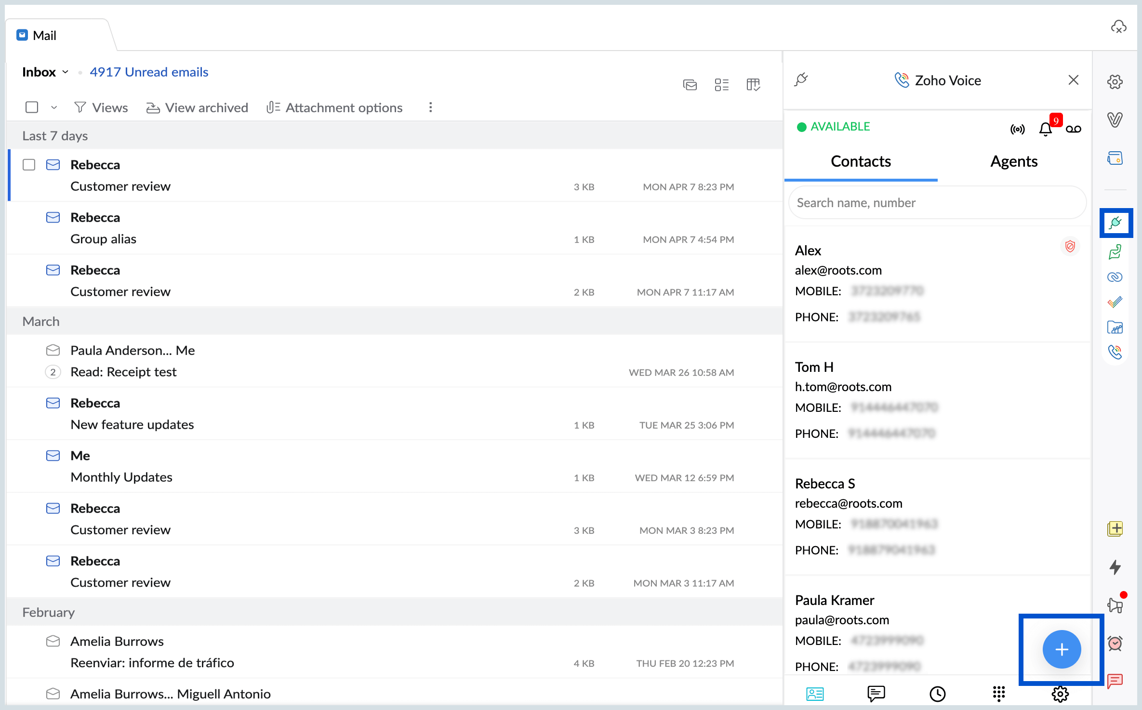Select the Mail tab

[44, 36]
